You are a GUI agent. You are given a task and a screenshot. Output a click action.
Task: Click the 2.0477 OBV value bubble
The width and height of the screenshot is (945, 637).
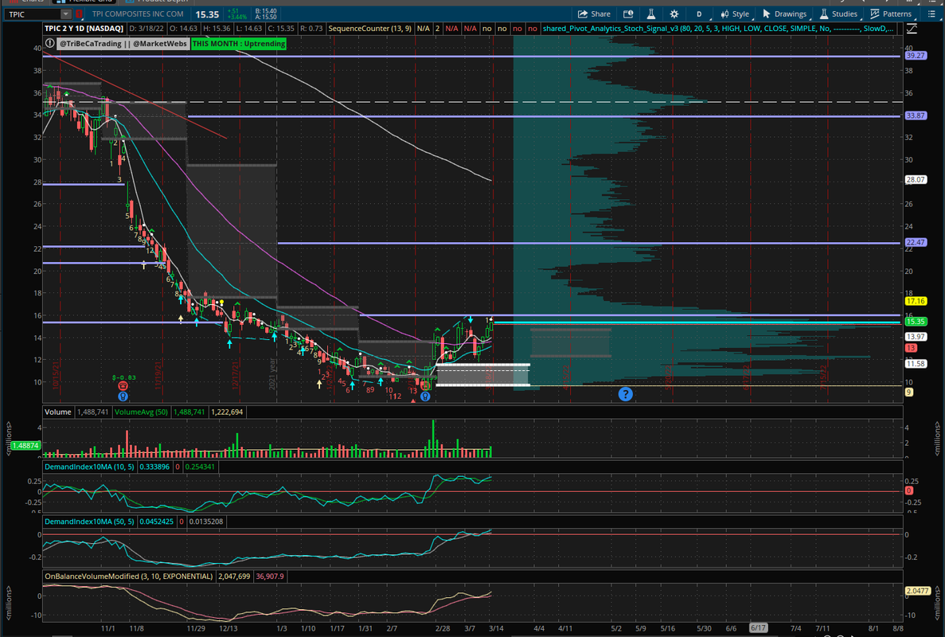[x=917, y=591]
